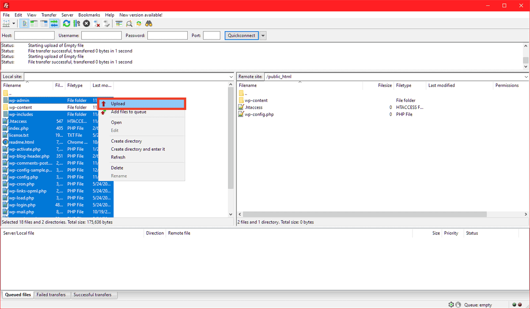Click 'Queue: empty' status bar text
Viewport: 530px width, 309px height.
coord(479,305)
